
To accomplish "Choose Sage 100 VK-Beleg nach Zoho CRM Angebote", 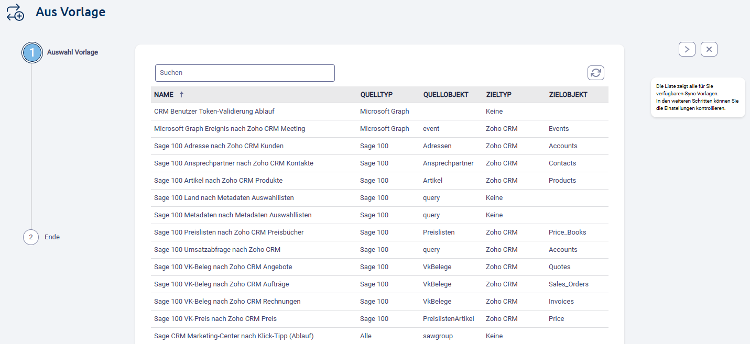I will 223,267.
